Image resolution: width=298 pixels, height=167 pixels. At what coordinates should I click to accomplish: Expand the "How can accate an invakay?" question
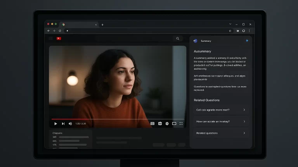[220, 121]
